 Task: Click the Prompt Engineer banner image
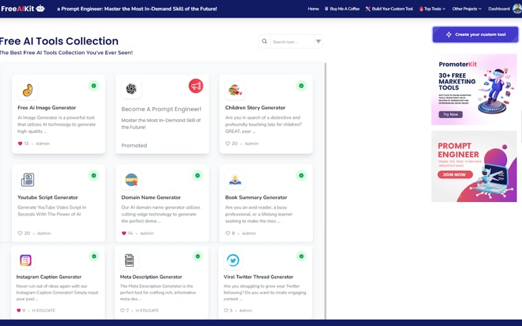point(474,166)
